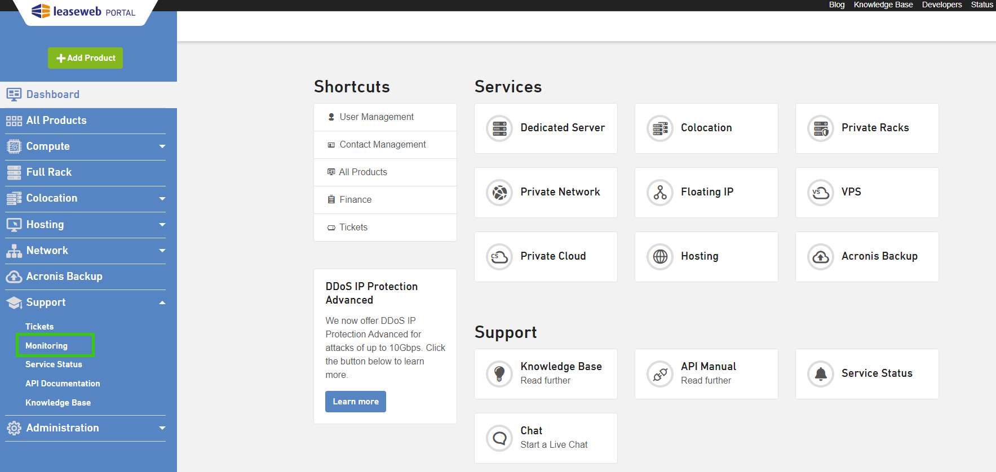996x472 pixels.
Task: Open User Management shortcut
Action: pos(385,117)
